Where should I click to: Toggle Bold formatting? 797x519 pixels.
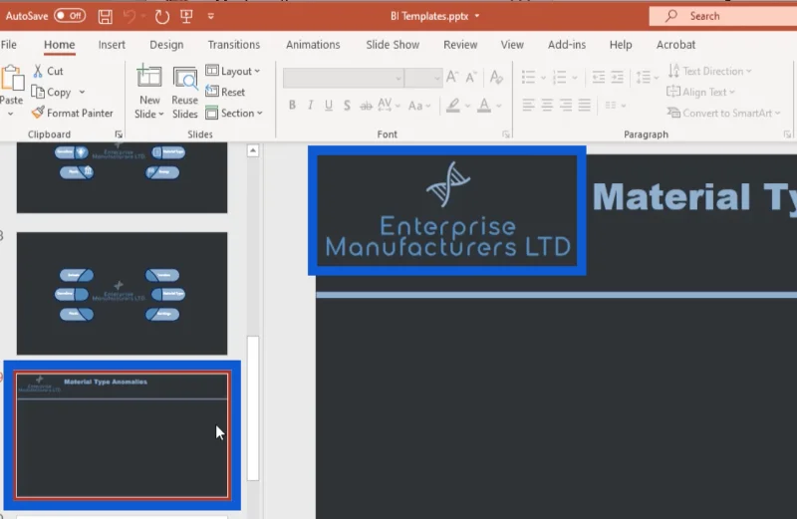pos(292,106)
